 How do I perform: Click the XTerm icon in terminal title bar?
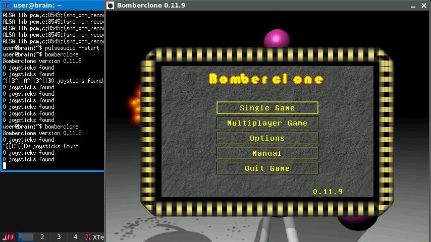pos(6,6)
